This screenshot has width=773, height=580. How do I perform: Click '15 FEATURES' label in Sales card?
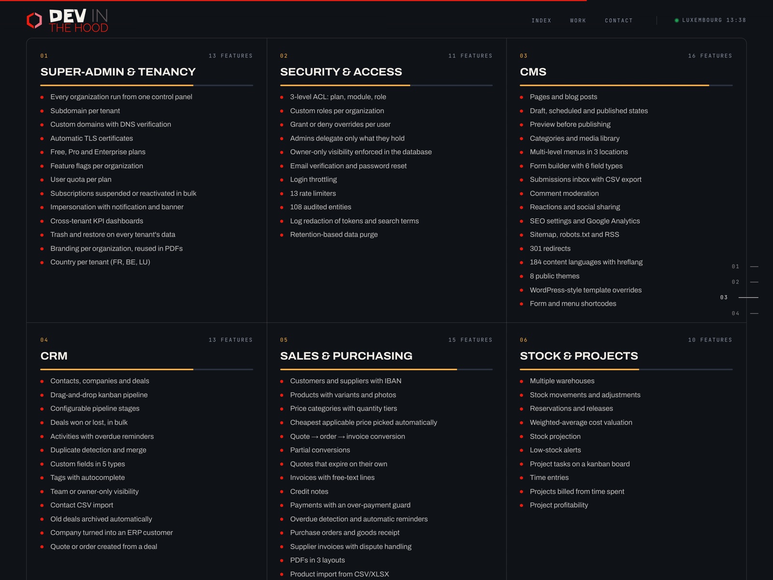click(x=471, y=340)
